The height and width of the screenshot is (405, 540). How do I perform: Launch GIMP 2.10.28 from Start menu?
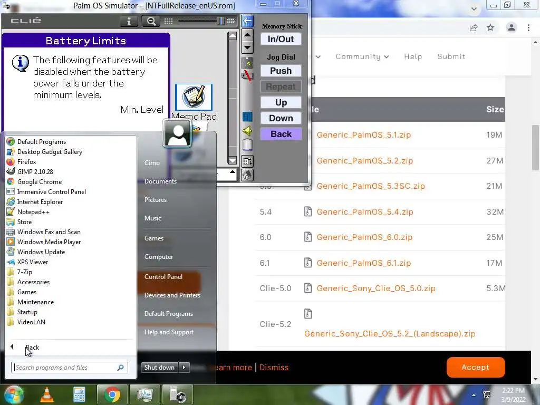click(35, 171)
